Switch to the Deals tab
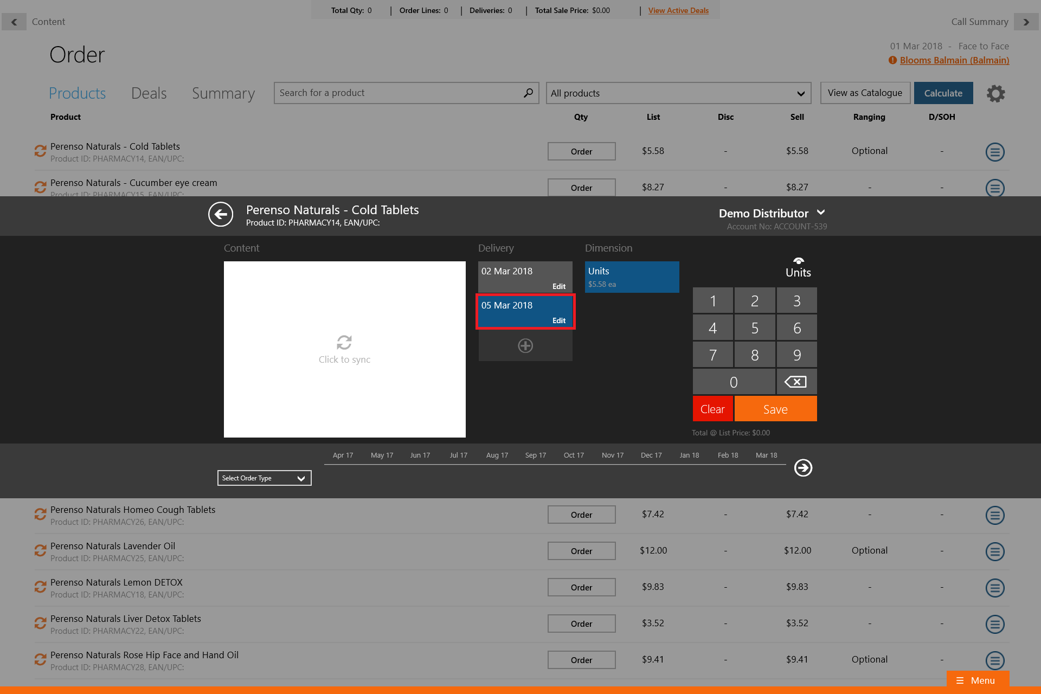The image size is (1041, 694). click(149, 93)
